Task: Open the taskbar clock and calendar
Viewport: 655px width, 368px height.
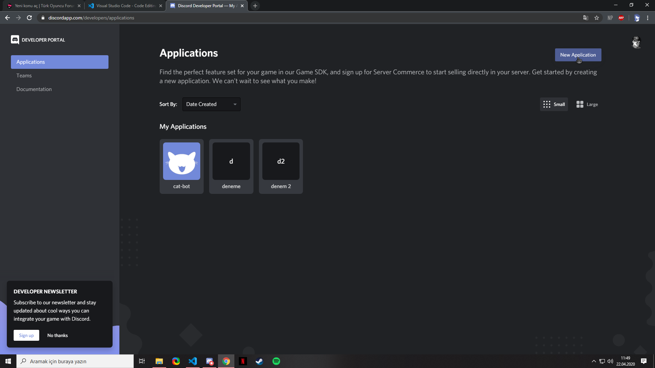Action: 626,361
